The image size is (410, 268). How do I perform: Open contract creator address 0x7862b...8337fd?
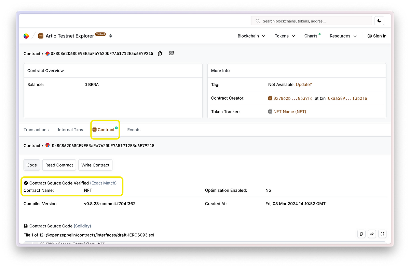click(x=293, y=98)
